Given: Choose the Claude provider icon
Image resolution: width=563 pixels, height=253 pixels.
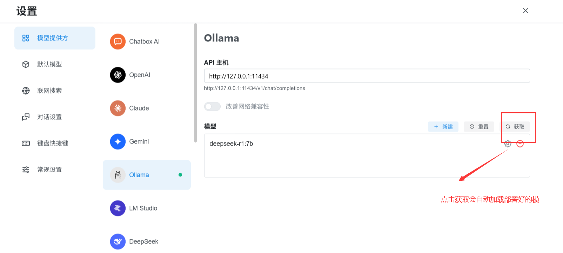Looking at the screenshot, I should tap(118, 108).
